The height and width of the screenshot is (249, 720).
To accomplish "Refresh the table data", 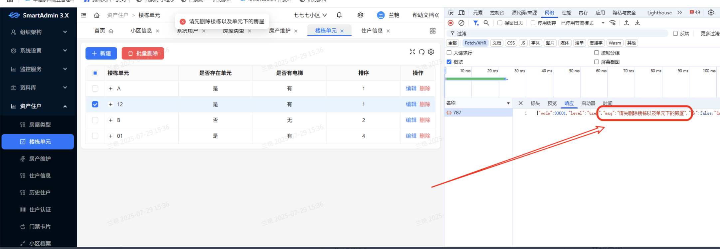I will pyautogui.click(x=422, y=52).
